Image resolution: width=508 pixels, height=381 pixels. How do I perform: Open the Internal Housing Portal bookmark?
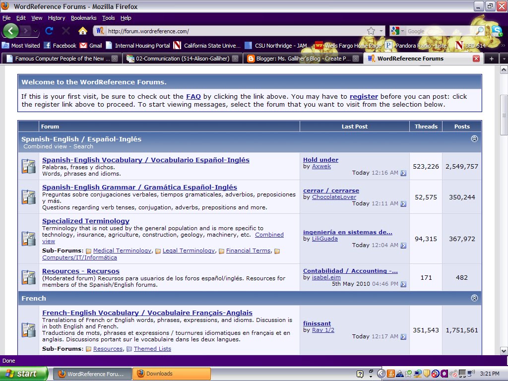coord(138,45)
